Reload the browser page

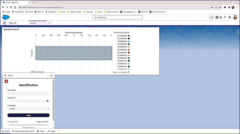(11, 7)
